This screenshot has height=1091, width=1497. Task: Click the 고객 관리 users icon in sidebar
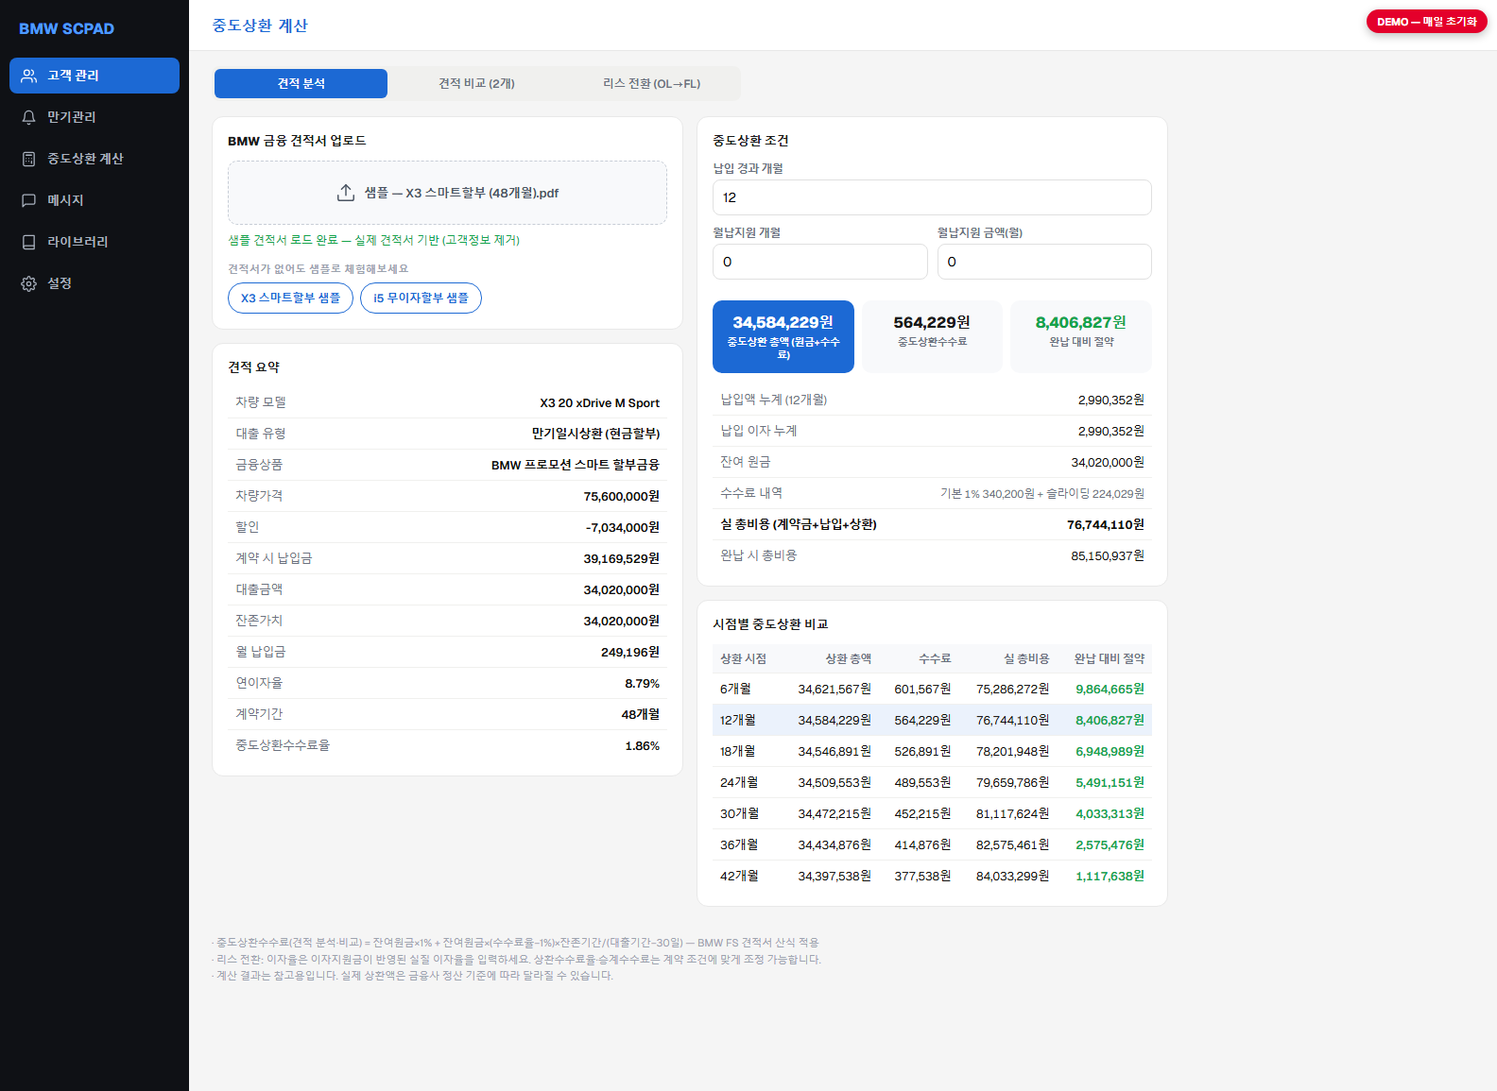pyautogui.click(x=29, y=76)
